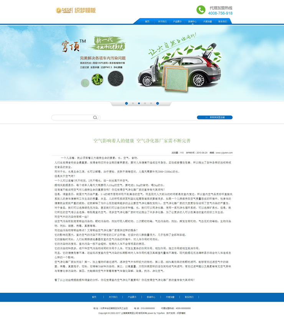The height and width of the screenshot is (320, 284).
Task: Select the last carousel pagination dot
Action: (x=151, y=103)
